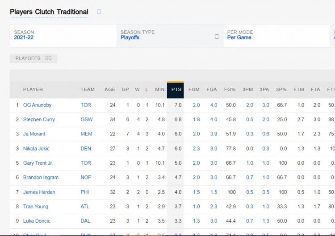Sort table by TEAM column

coord(88,90)
